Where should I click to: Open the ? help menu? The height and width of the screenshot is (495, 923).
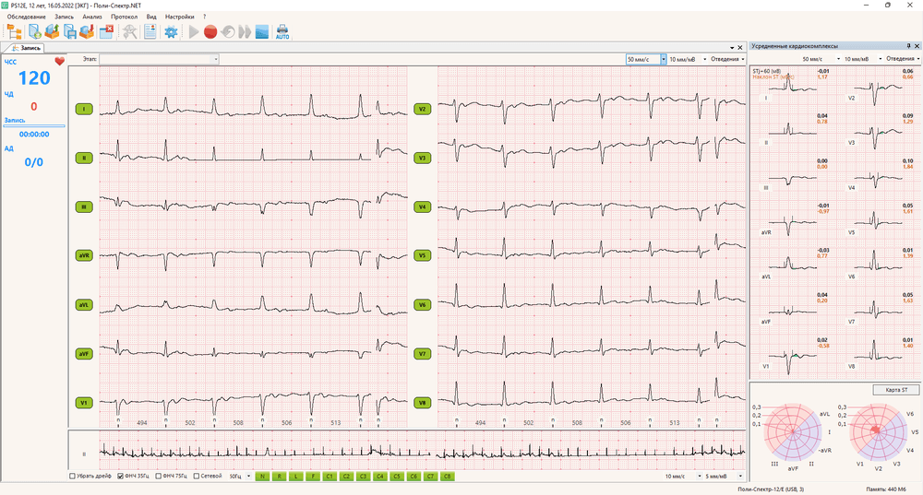pos(204,17)
